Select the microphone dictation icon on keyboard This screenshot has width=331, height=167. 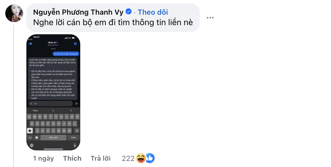[75, 145]
